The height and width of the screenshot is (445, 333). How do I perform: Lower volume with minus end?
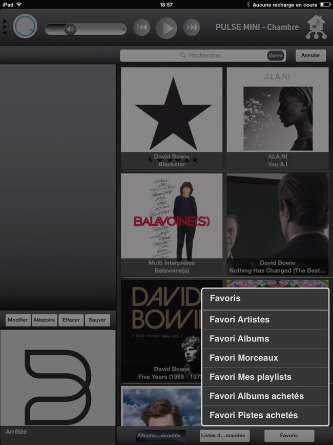click(48, 29)
